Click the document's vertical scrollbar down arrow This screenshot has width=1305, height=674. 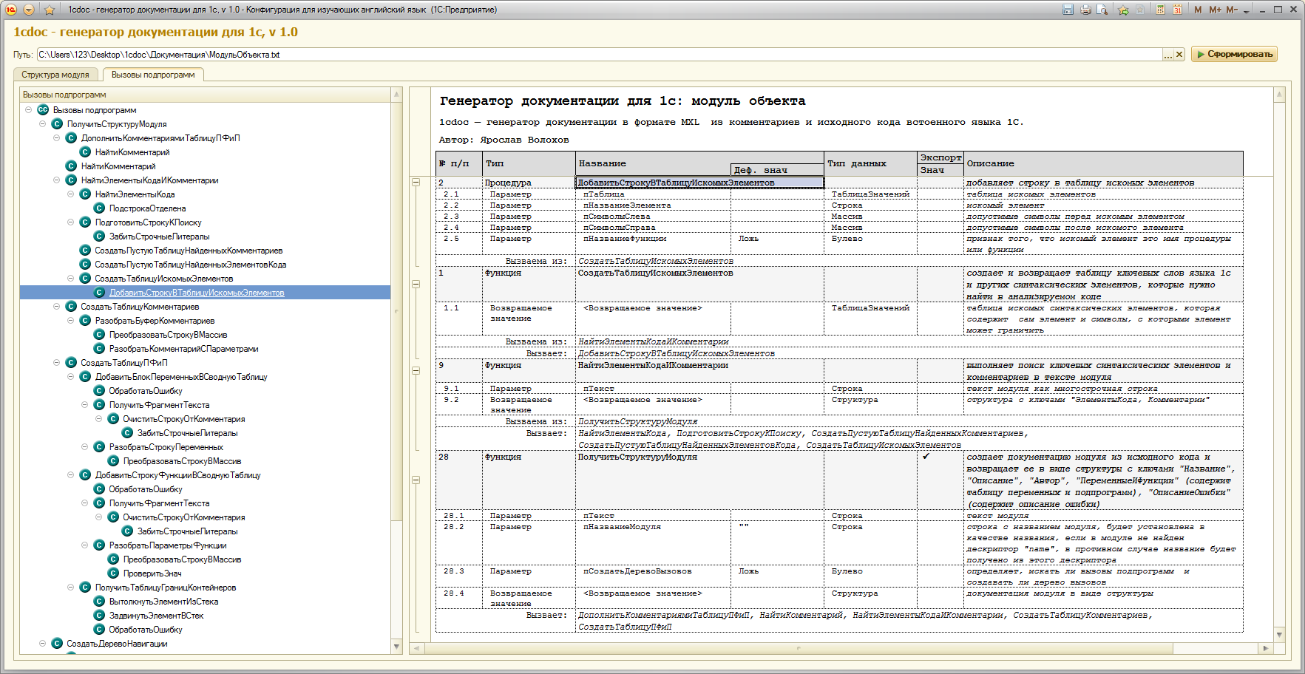click(x=1280, y=635)
